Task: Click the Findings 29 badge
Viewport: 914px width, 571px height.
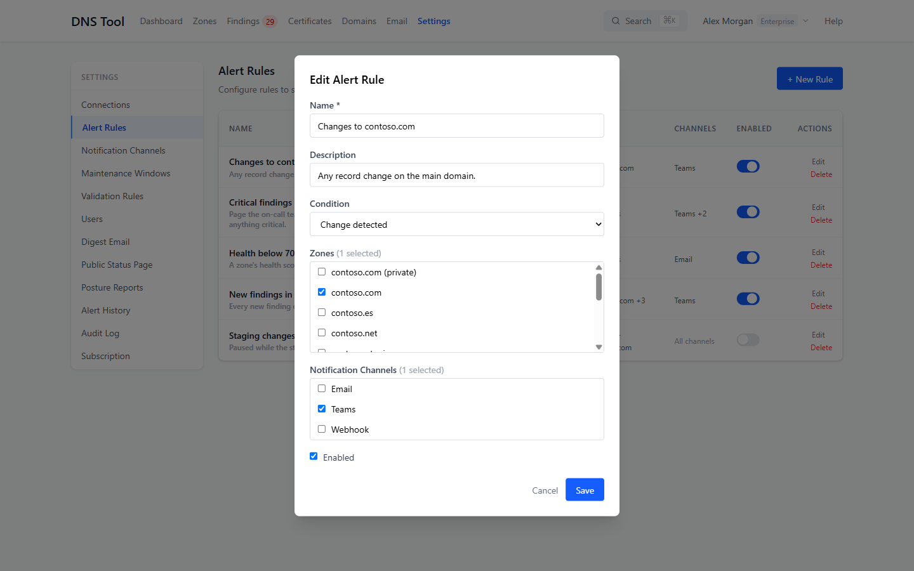Action: click(270, 22)
